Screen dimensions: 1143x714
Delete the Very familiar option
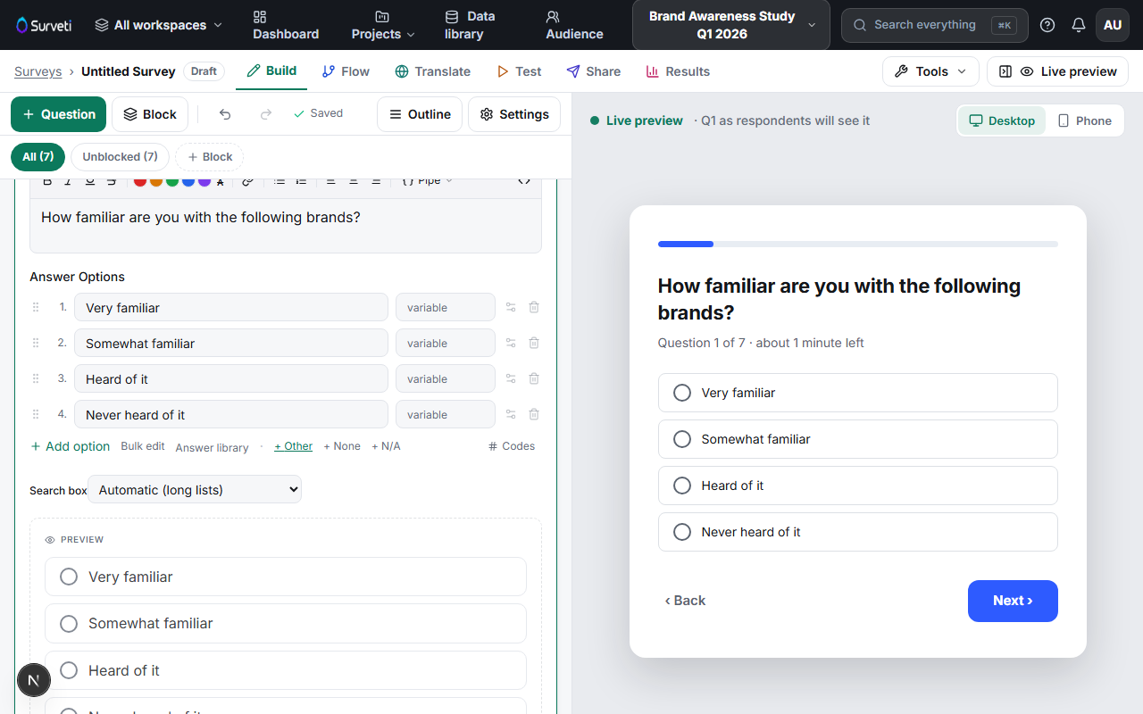tap(534, 307)
